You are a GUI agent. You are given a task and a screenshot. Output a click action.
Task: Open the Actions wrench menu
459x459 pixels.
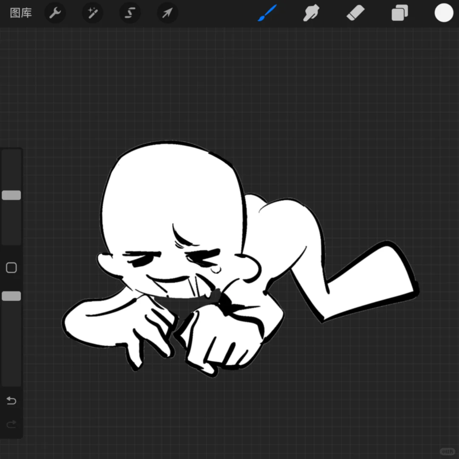tap(55, 13)
